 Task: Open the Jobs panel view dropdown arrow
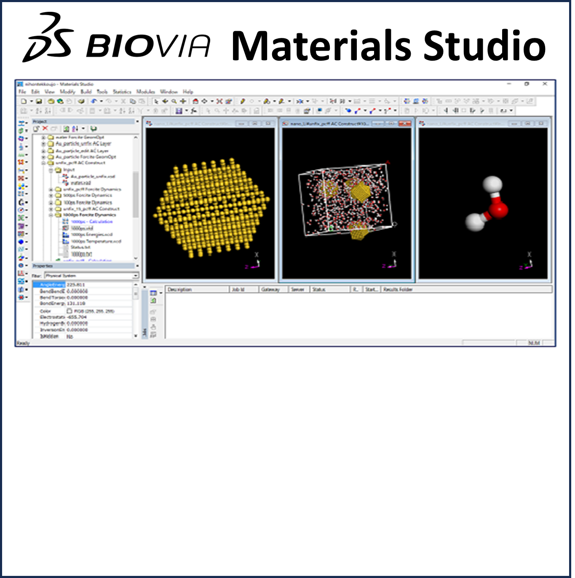tap(161, 293)
